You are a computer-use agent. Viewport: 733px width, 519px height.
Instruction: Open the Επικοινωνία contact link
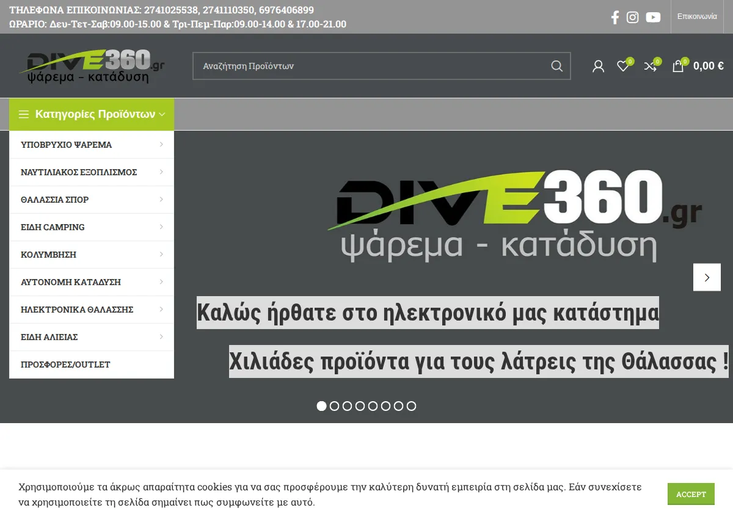tap(697, 16)
